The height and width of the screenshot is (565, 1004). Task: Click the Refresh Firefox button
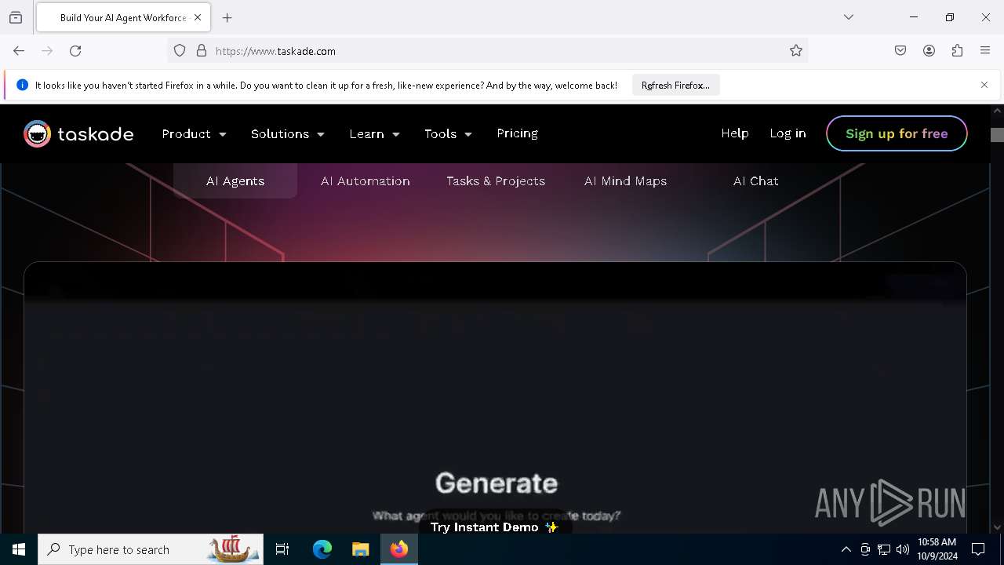tap(675, 86)
